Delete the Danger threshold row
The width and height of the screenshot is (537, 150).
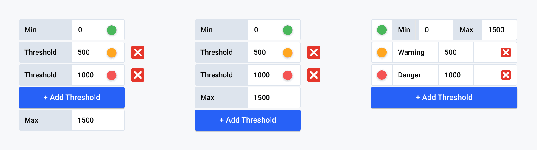[506, 75]
